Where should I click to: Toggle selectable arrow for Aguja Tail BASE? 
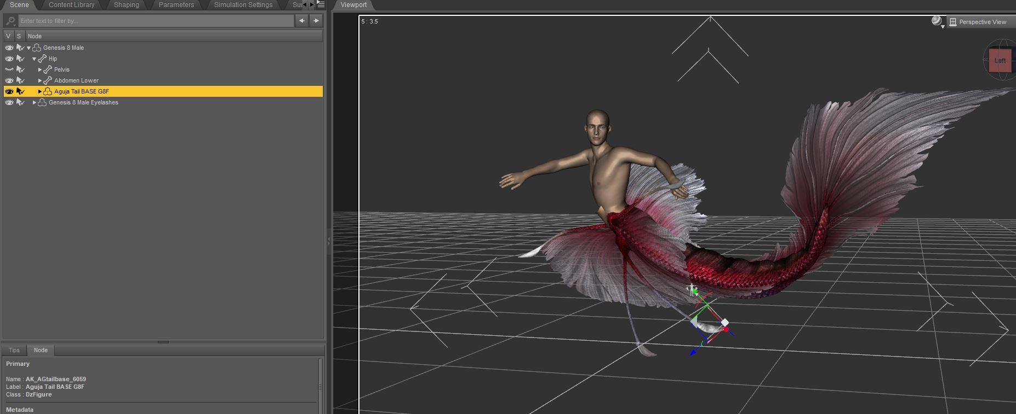coord(20,91)
